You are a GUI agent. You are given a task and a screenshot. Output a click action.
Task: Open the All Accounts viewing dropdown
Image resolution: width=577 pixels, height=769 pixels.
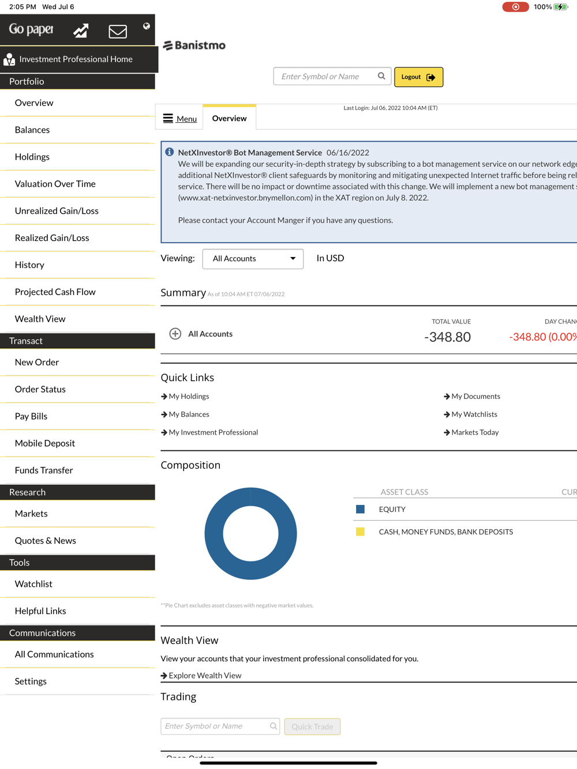point(253,258)
